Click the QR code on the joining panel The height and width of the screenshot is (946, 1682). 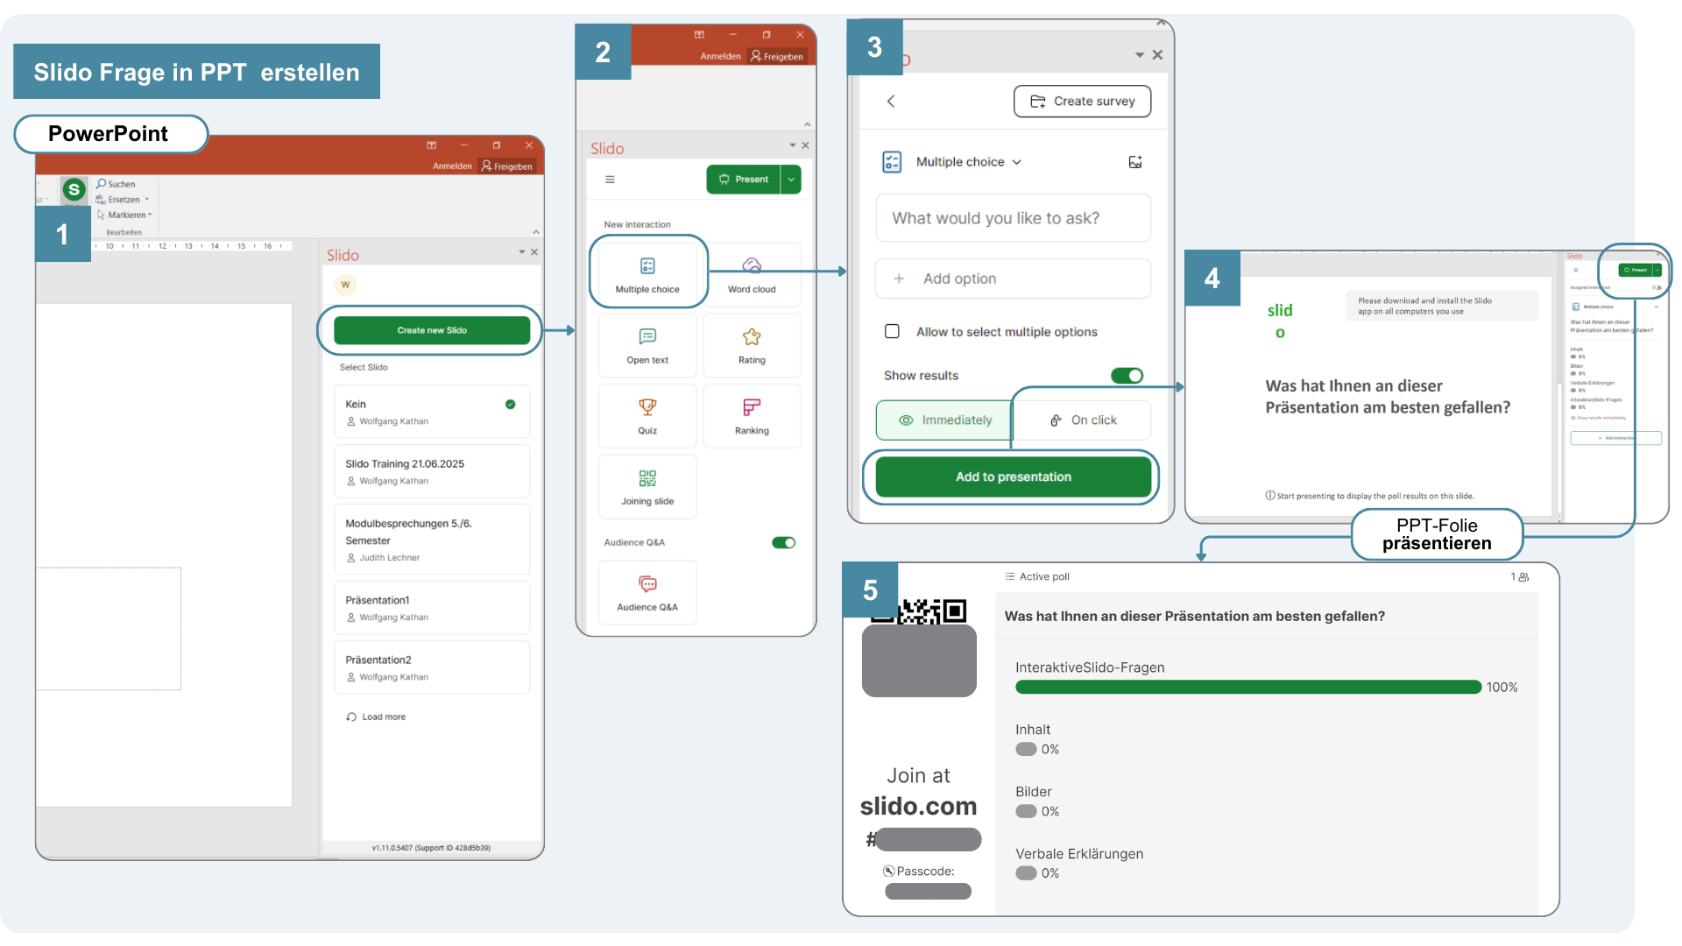pyautogui.click(x=919, y=611)
